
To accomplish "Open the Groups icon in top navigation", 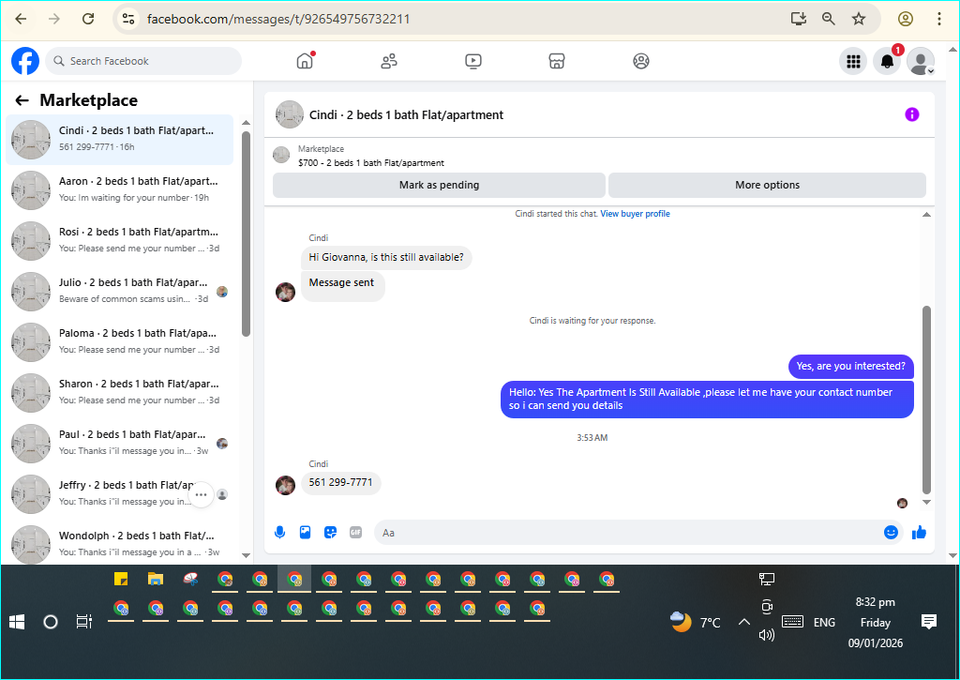I will pos(641,61).
